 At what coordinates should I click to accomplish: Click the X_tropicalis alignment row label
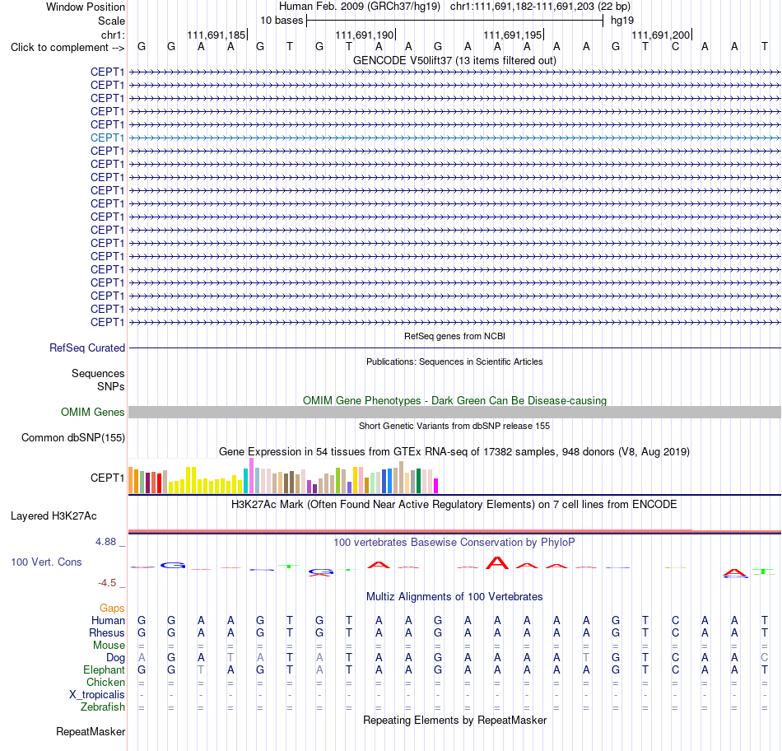click(x=97, y=695)
